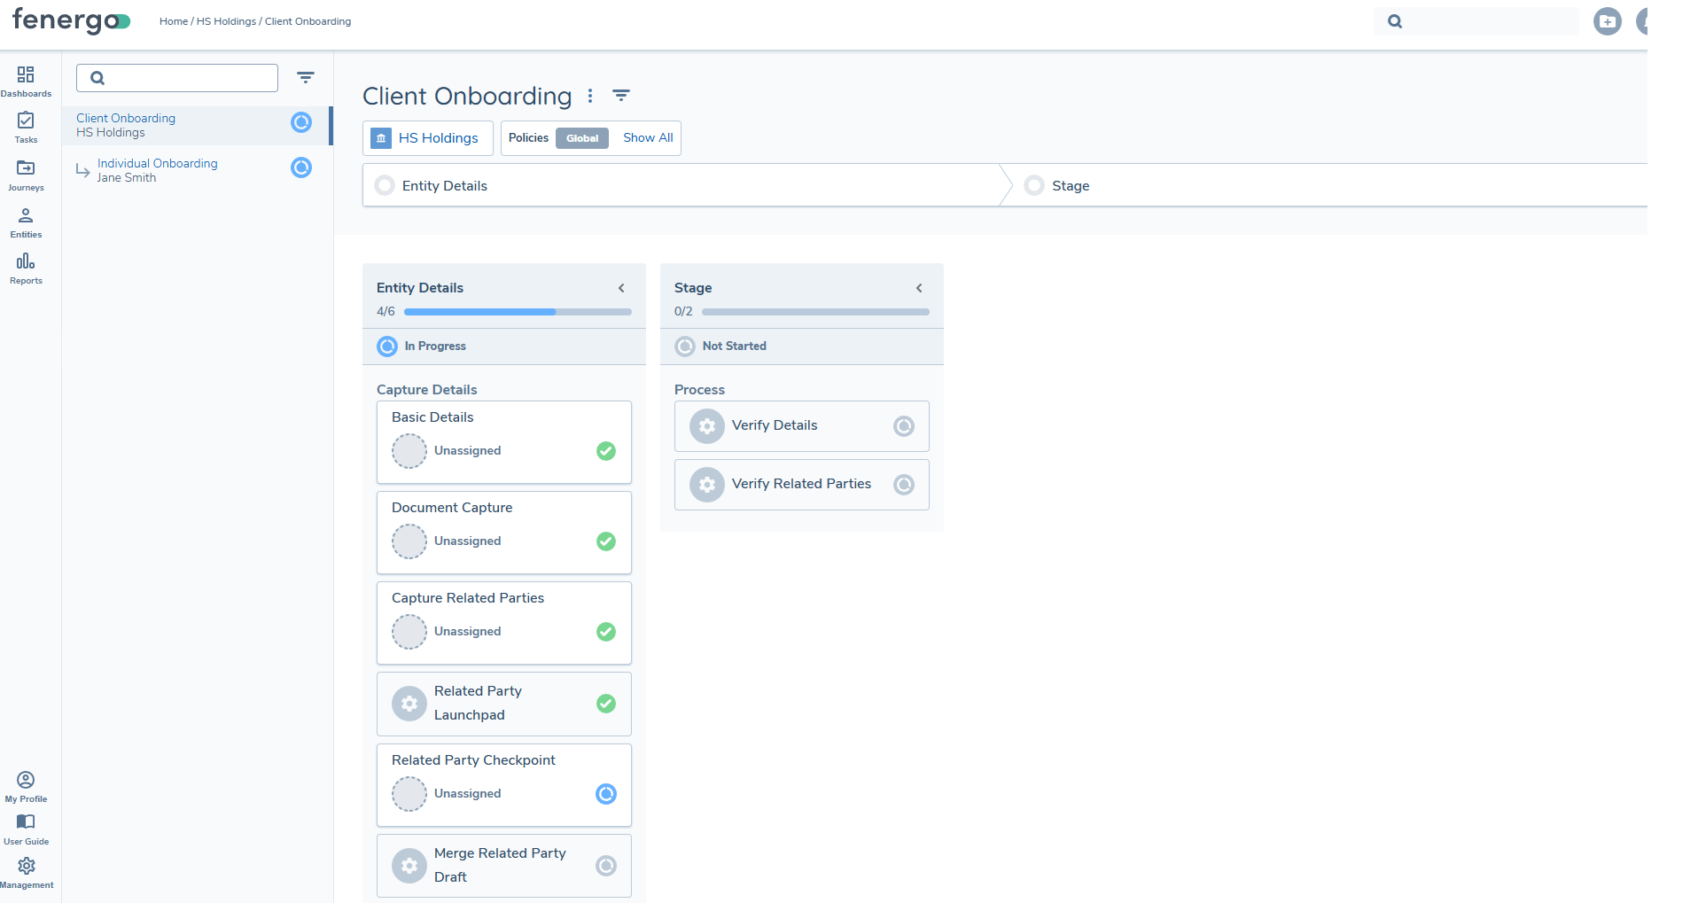Click the Show All policies link

click(x=648, y=138)
